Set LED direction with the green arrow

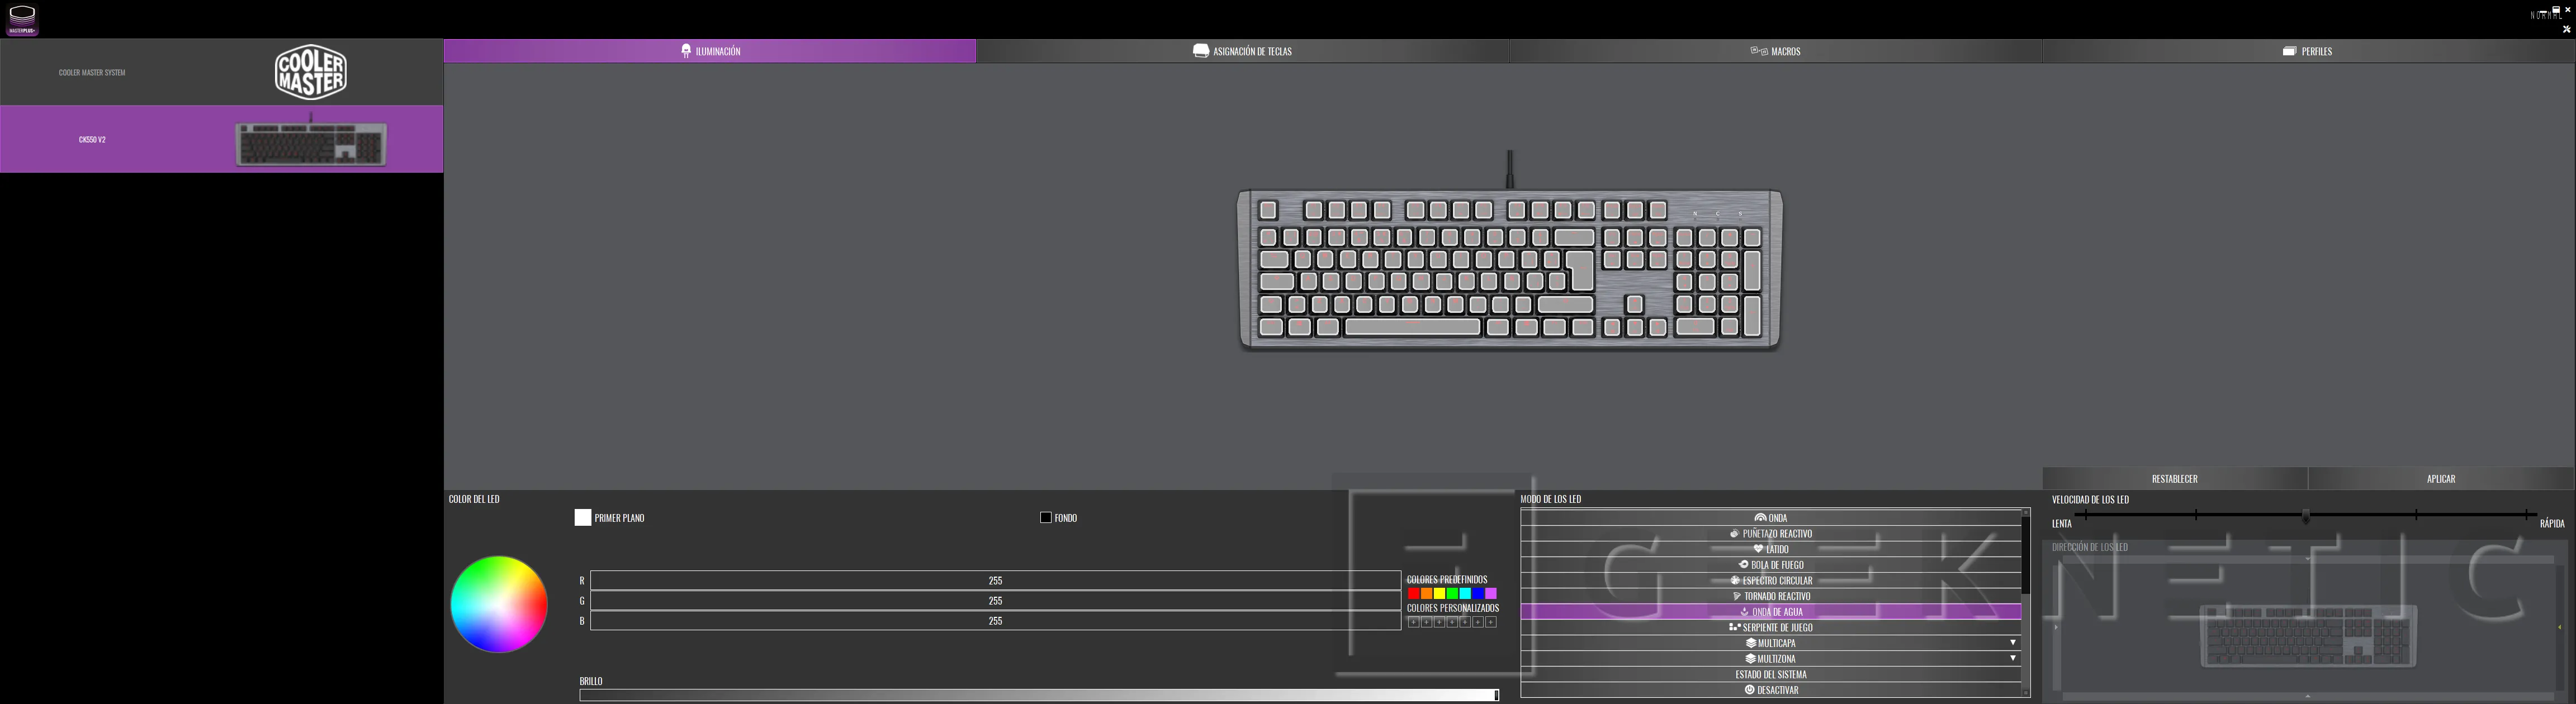point(2559,627)
